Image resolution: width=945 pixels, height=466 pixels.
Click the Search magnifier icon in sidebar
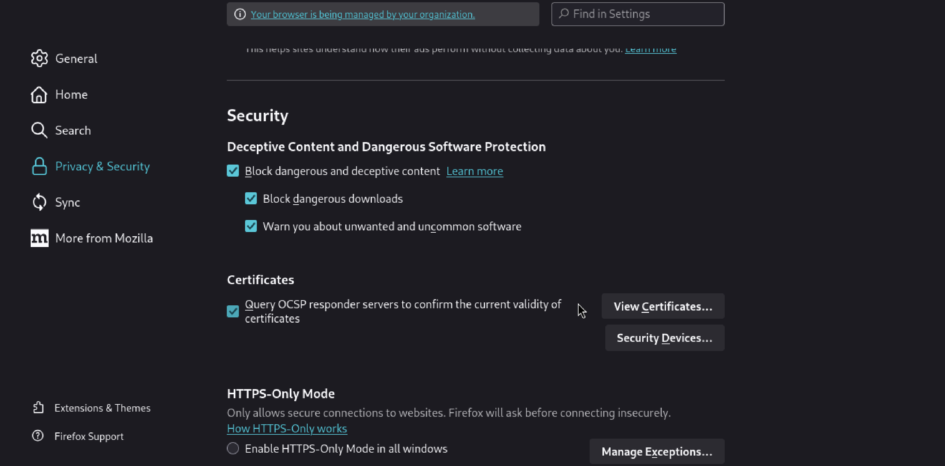click(x=39, y=130)
